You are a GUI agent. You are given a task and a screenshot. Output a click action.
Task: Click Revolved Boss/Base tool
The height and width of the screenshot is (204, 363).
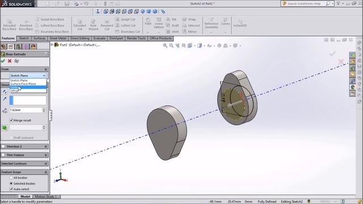click(26, 25)
